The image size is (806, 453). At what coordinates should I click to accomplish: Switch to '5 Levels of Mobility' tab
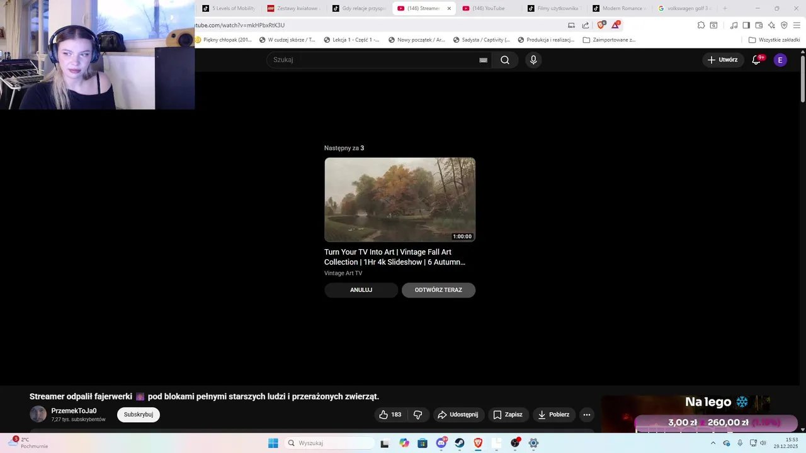pyautogui.click(x=229, y=8)
